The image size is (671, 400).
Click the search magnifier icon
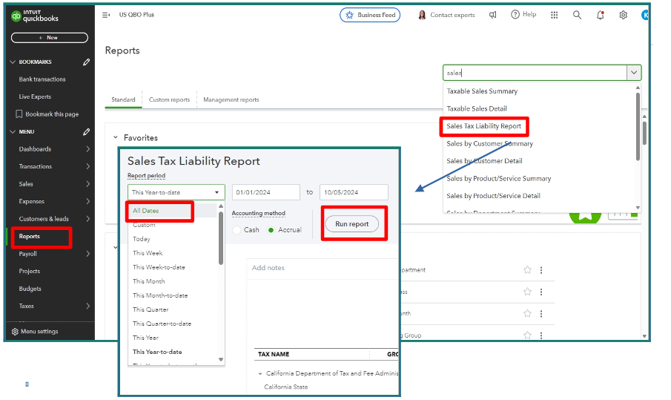pos(578,15)
